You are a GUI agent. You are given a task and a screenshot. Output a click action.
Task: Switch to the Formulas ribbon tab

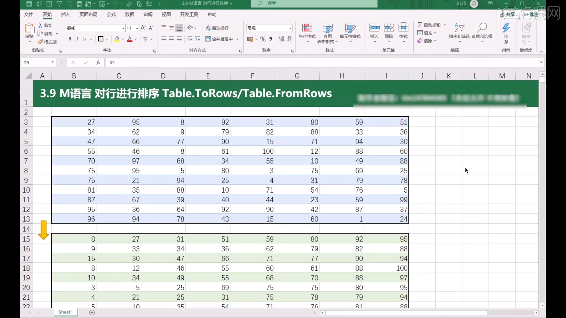click(x=111, y=14)
